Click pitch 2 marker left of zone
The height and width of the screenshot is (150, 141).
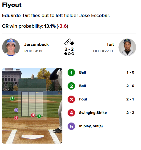click(12, 99)
